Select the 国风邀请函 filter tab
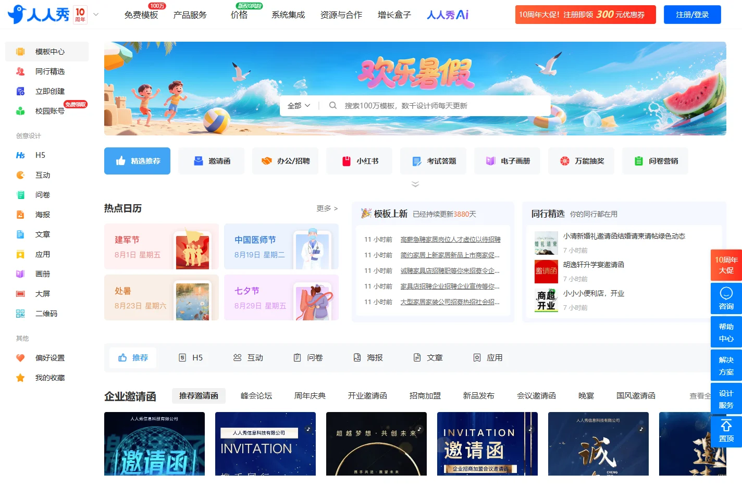This screenshot has width=742, height=486. [x=636, y=396]
